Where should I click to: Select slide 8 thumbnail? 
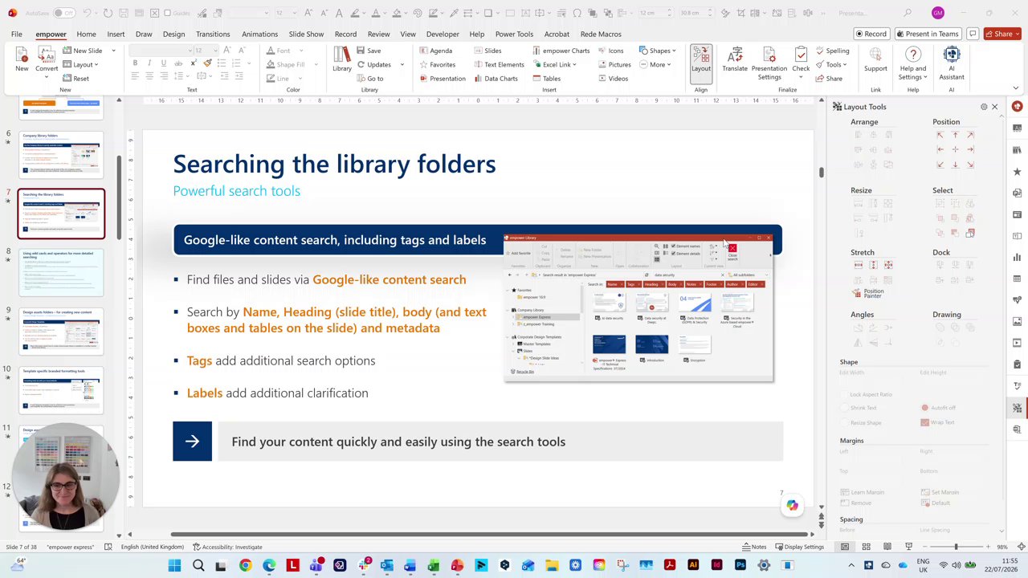tap(61, 272)
